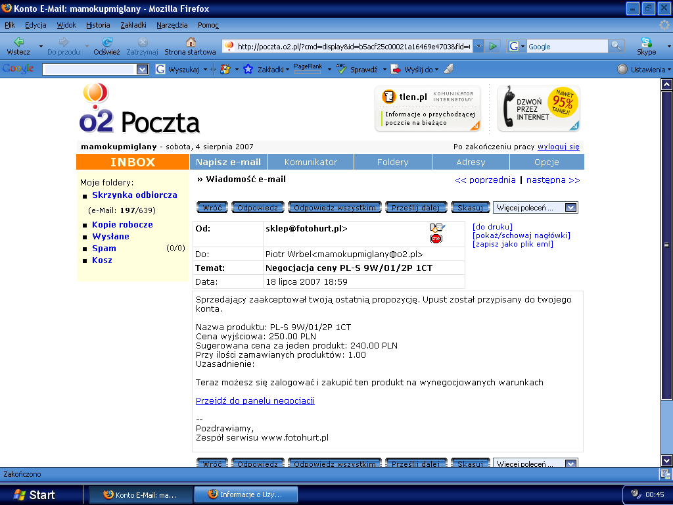Open the Skype toolbar icon
This screenshot has width=673, height=505.
coord(647,41)
